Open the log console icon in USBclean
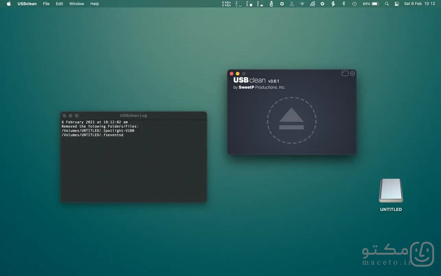441x276 pixels. pos(345,73)
